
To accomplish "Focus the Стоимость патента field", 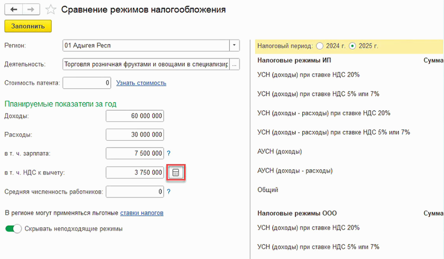I will pyautogui.click(x=87, y=83).
